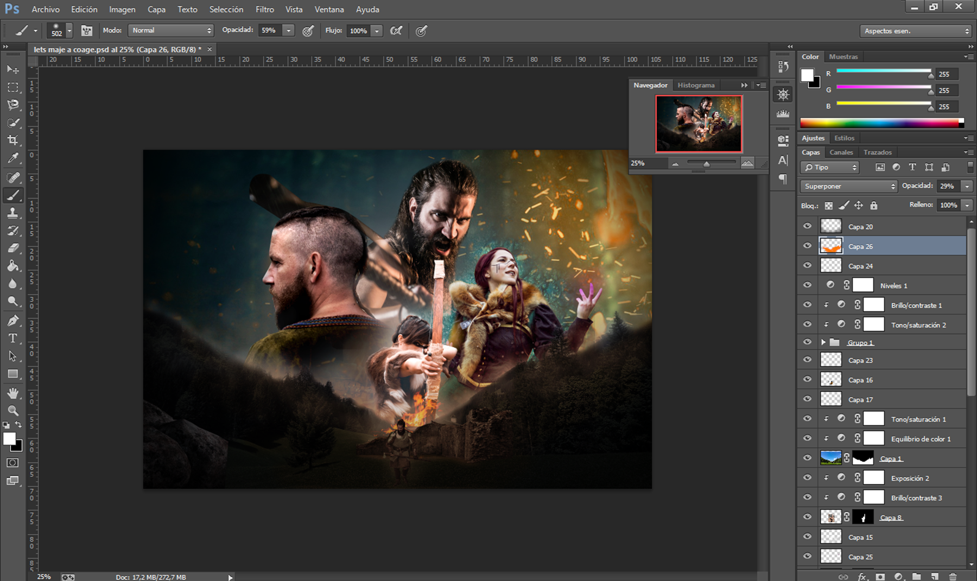This screenshot has width=977, height=581.
Task: Hide the Capa 23 layer
Action: coord(807,360)
